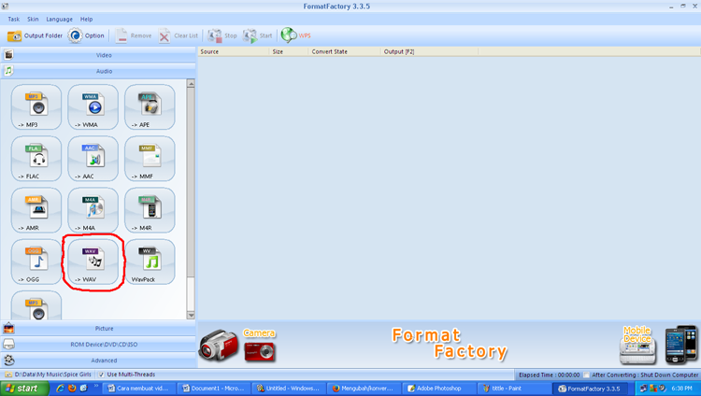Expand the Advanced category panel

(98, 361)
